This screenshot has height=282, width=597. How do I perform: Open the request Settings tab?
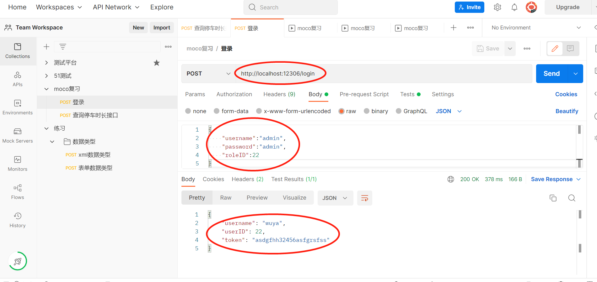tap(443, 94)
